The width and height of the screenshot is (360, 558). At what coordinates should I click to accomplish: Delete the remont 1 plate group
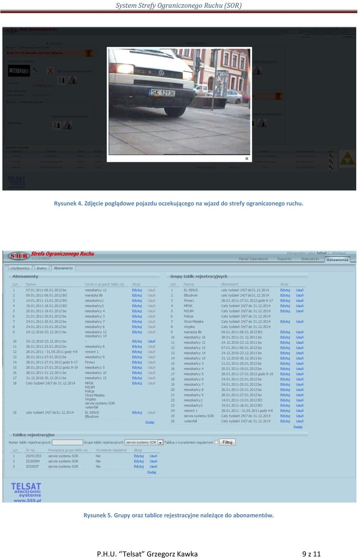300,411
